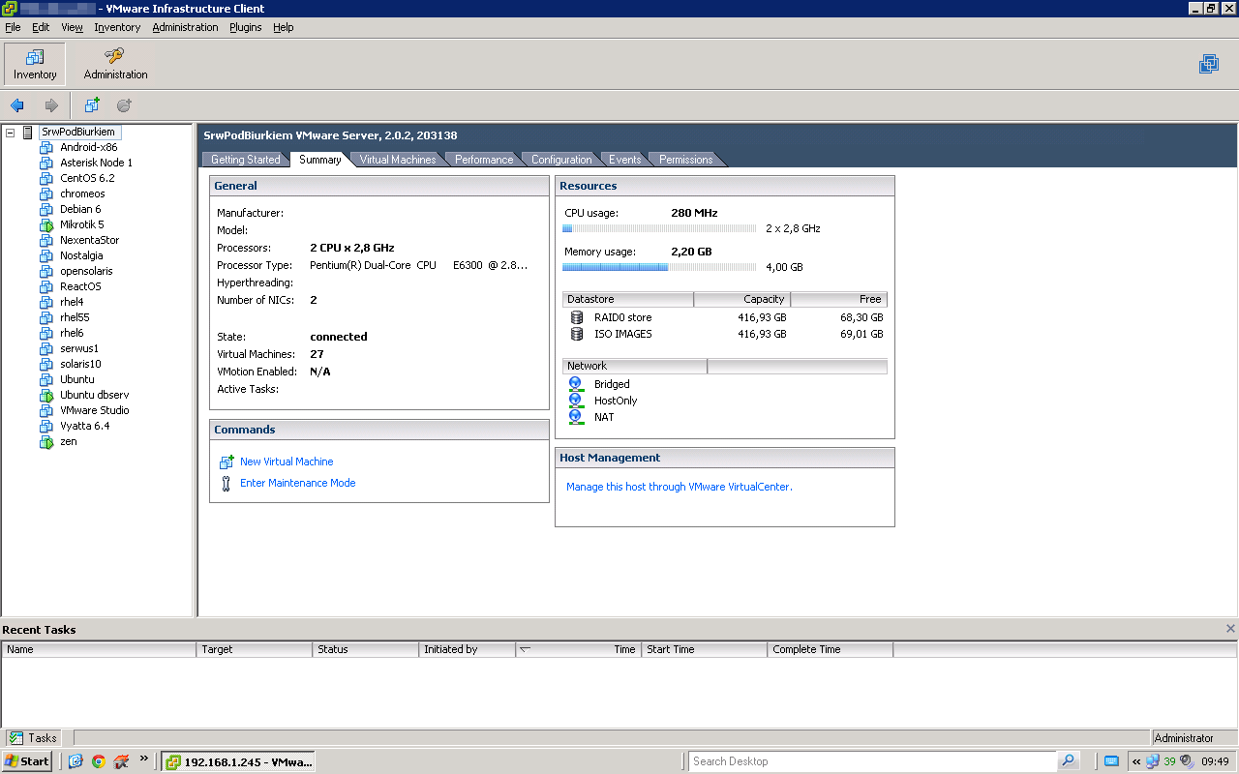Screen dimensions: 1239x774
Task: Click the Enter Maintenance Mode link
Action: click(x=298, y=484)
